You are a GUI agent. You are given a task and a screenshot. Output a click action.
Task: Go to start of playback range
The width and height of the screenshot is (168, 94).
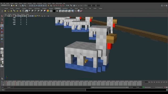149,82
